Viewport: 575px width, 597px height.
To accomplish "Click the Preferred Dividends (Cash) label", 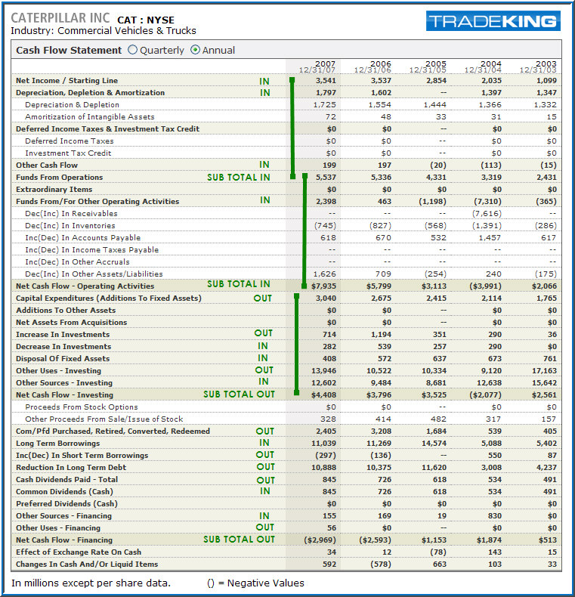I will (66, 504).
